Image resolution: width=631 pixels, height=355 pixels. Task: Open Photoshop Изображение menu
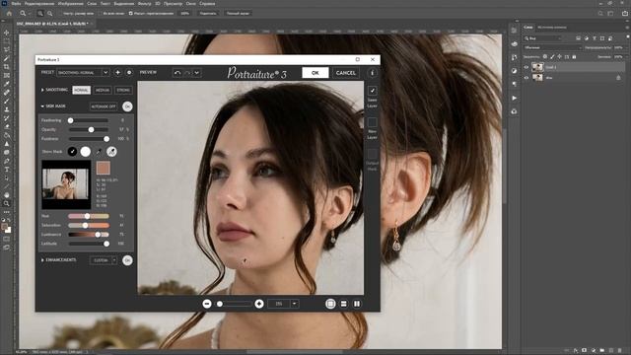click(x=70, y=4)
